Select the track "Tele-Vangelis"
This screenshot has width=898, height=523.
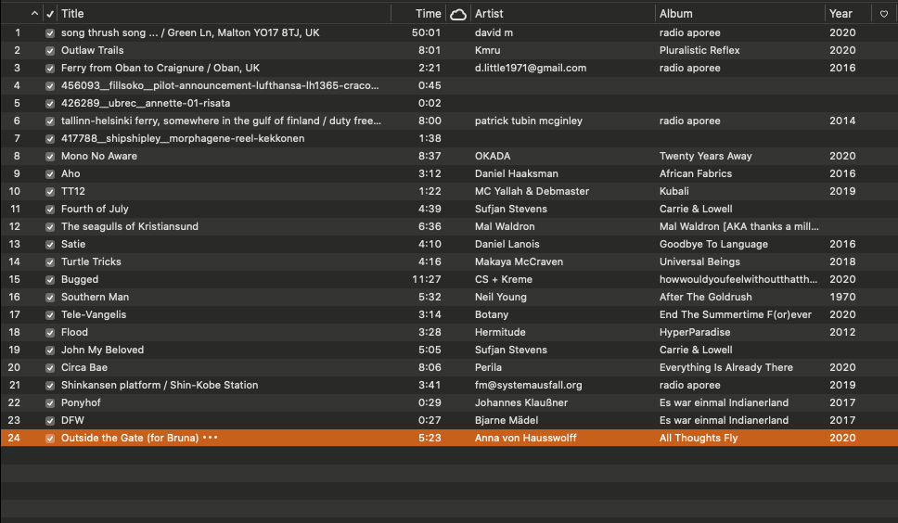pos(94,314)
